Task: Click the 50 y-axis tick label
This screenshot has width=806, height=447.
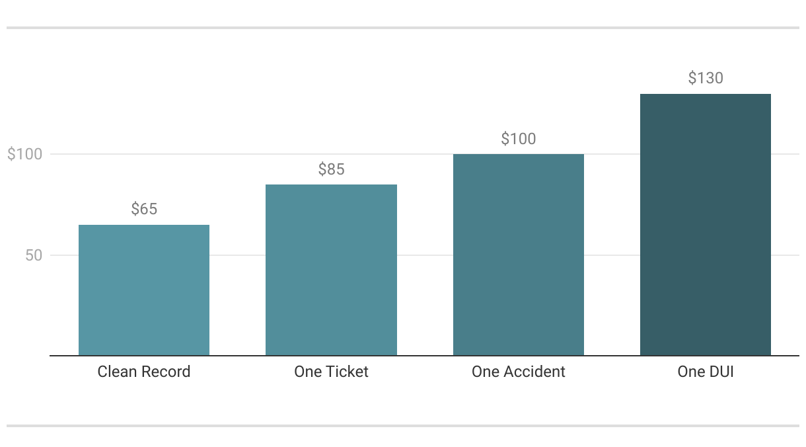Action: coord(34,255)
